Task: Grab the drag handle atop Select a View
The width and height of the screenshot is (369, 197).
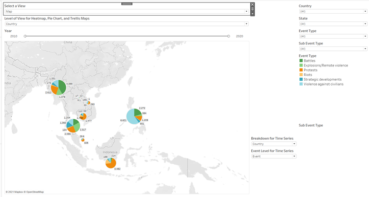Action: (x=127, y=3)
